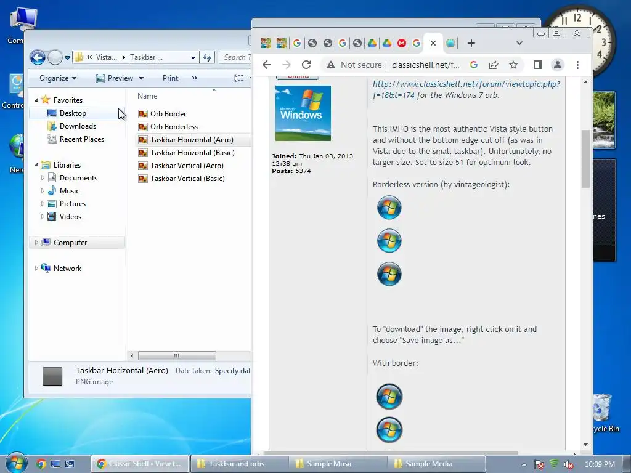Viewport: 631px width, 473px height.
Task: Select Taskbar Horizontal (Basic) file
Action: tap(192, 153)
